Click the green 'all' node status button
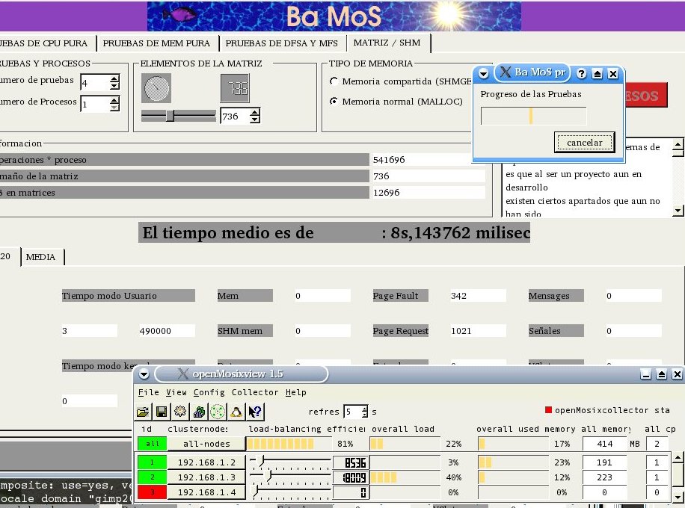The height and width of the screenshot is (508, 685). (147, 444)
